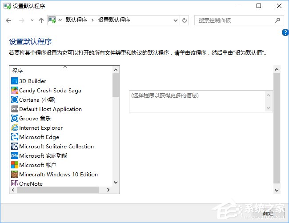Image resolution: width=289 pixels, height=223 pixels.
Task: Click the Internet Explorer icon
Action: click(15, 127)
